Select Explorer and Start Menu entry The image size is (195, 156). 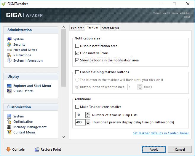click(32, 86)
